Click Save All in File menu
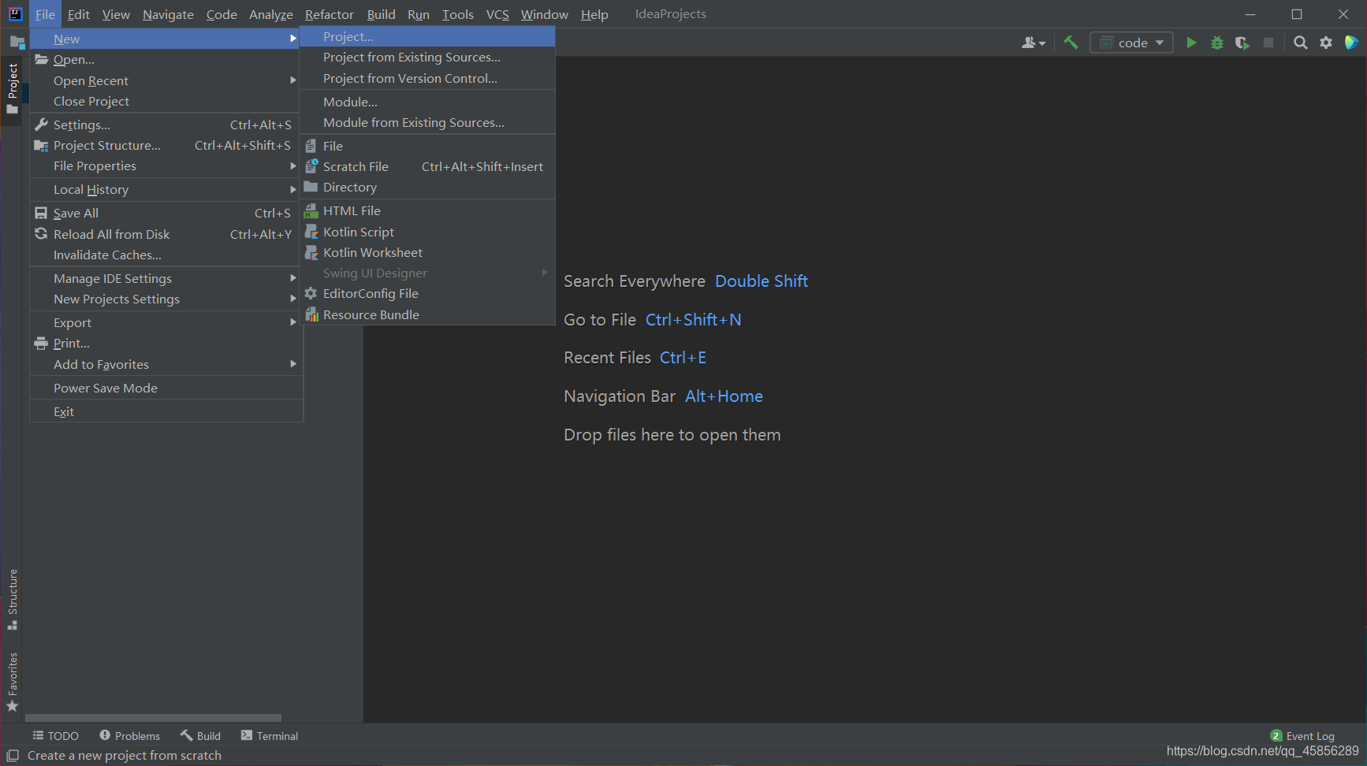 (x=164, y=213)
